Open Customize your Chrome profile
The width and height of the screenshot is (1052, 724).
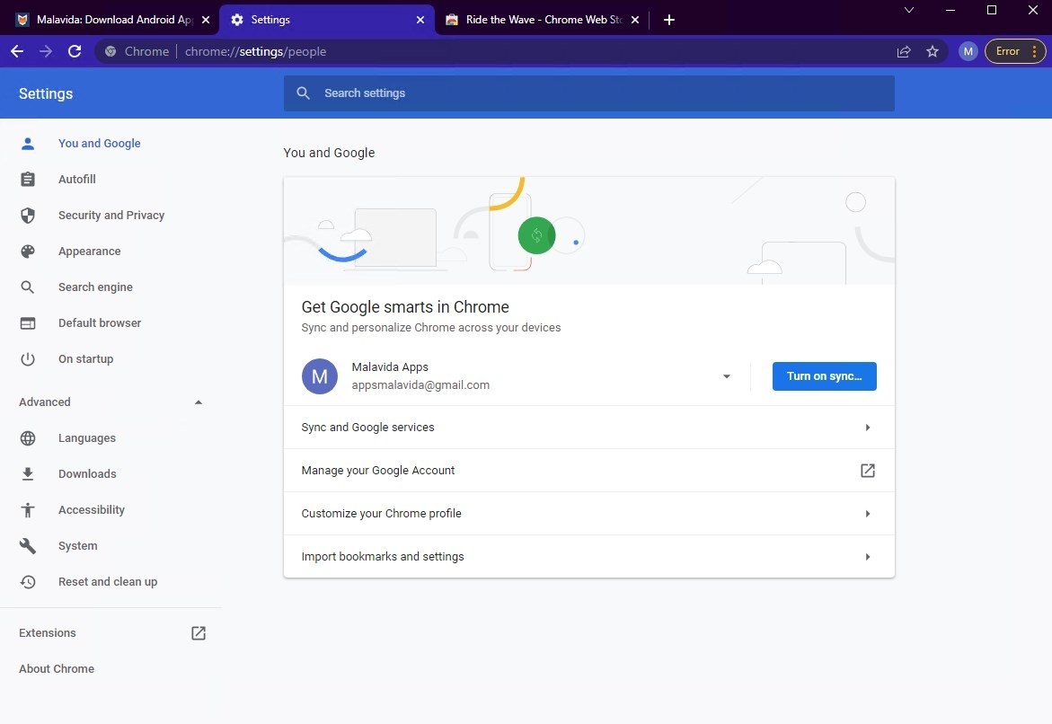click(589, 513)
